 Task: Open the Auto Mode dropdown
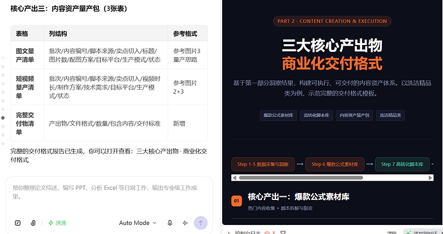click(x=137, y=223)
